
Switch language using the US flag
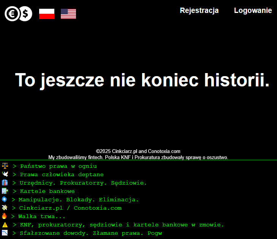click(x=68, y=14)
